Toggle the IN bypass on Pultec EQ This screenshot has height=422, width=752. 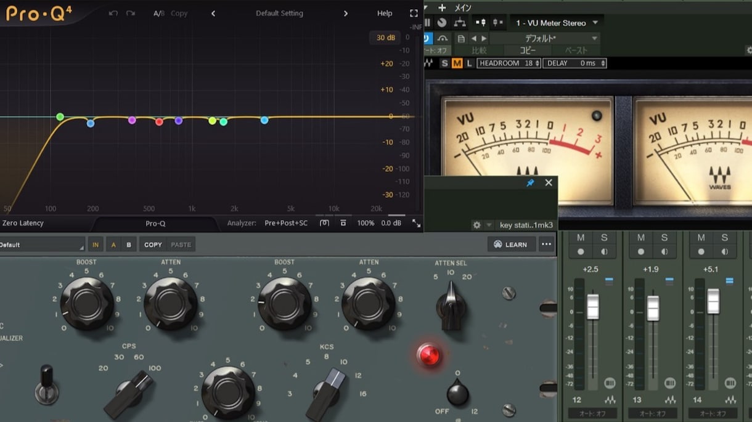point(96,245)
